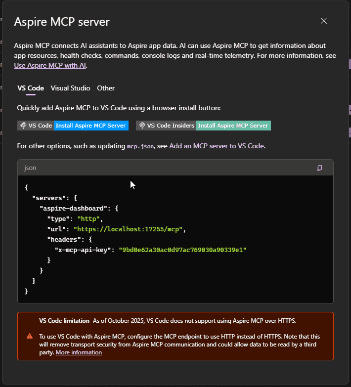Open the Use Aspire MCP with AI link

pyautogui.click(x=50, y=65)
